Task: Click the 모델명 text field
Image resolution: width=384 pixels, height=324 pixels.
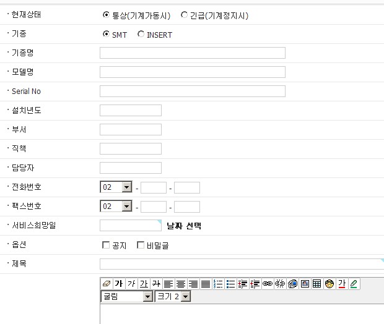Action: 192,72
